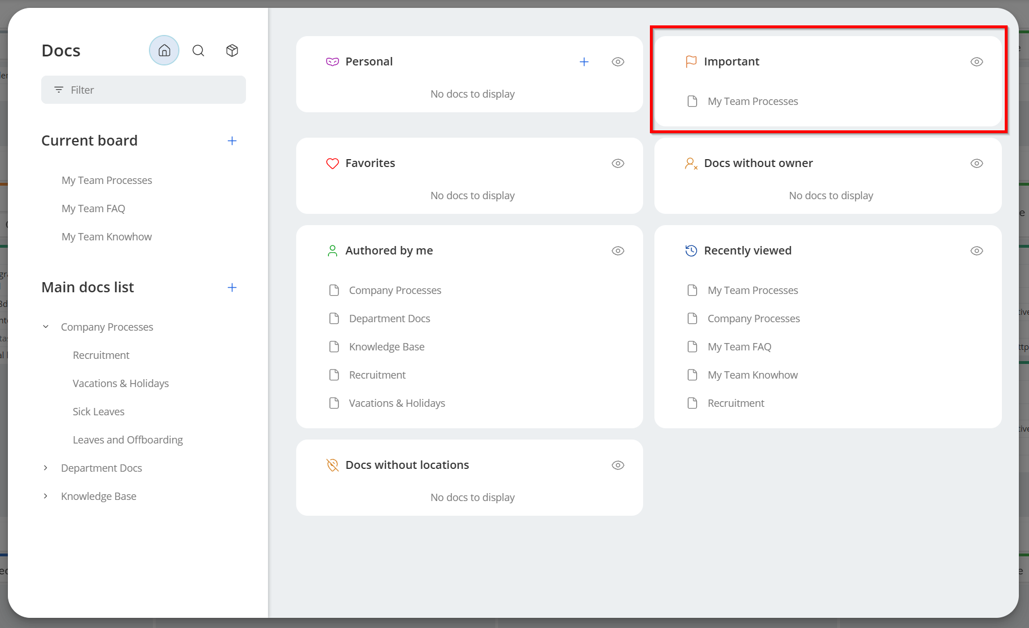Open My Team Processes under Important
The image size is (1029, 628).
click(x=753, y=102)
